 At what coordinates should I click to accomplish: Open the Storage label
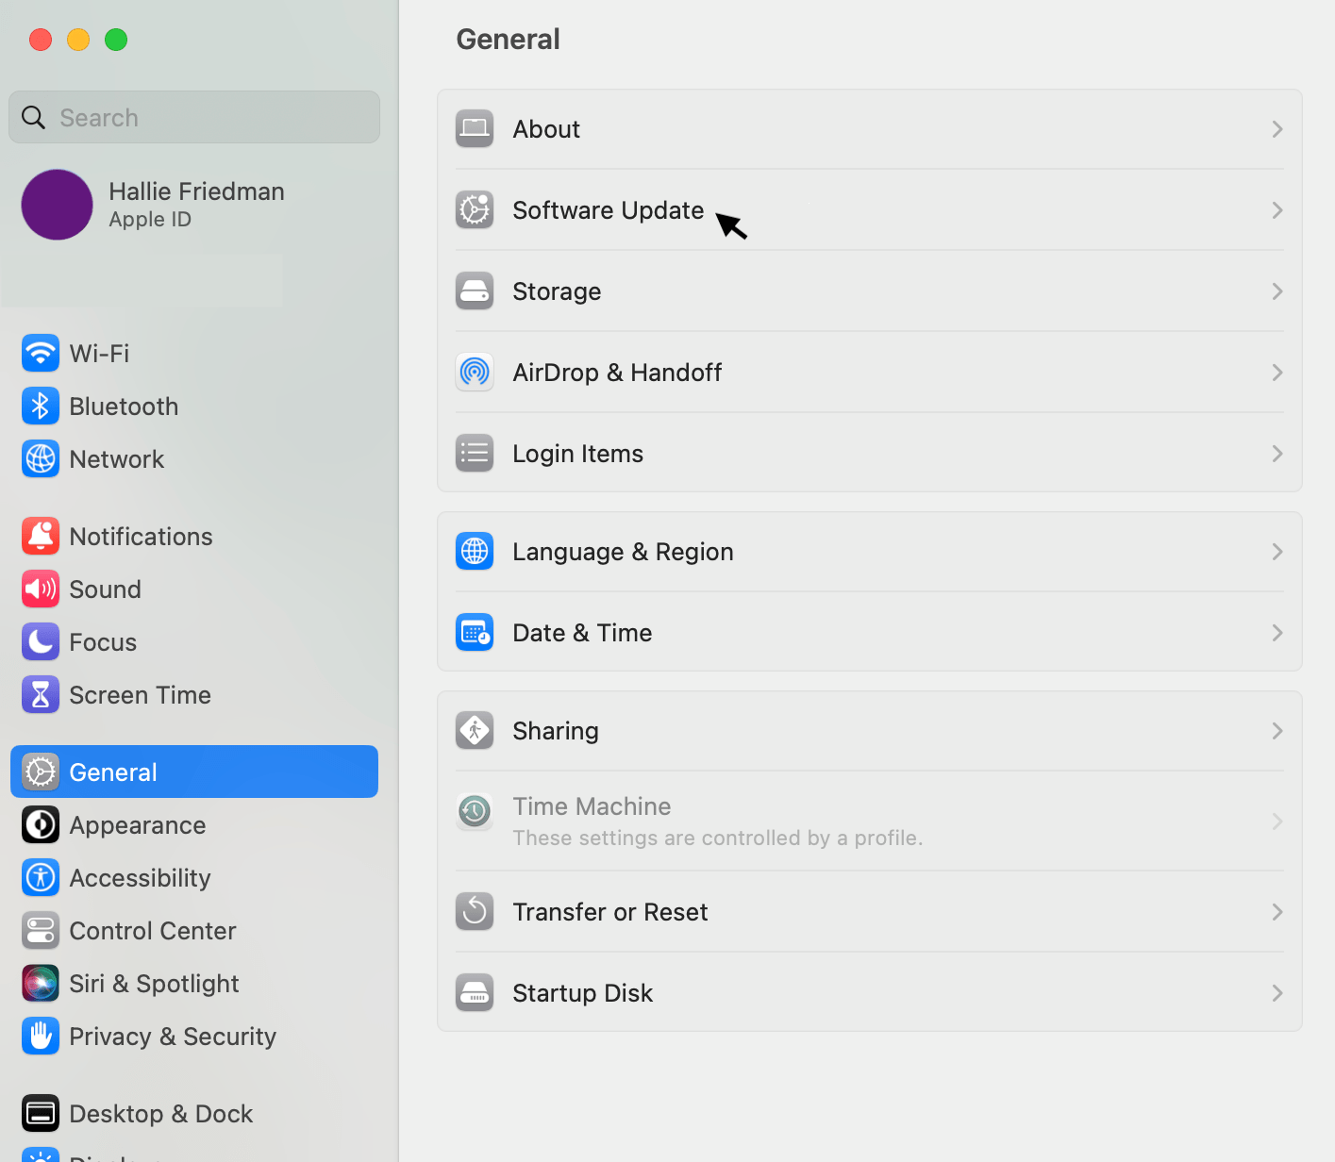(557, 291)
